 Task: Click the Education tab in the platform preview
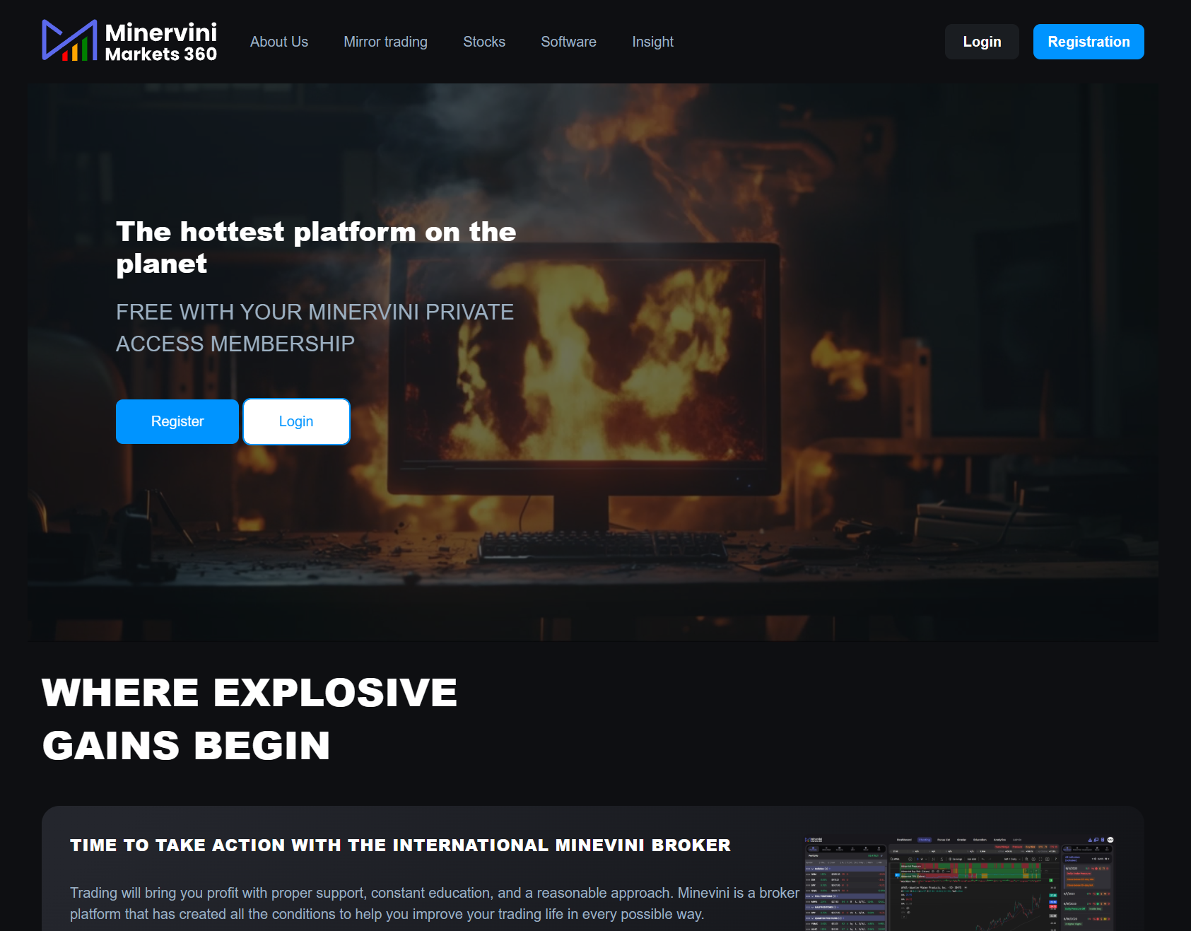980,840
